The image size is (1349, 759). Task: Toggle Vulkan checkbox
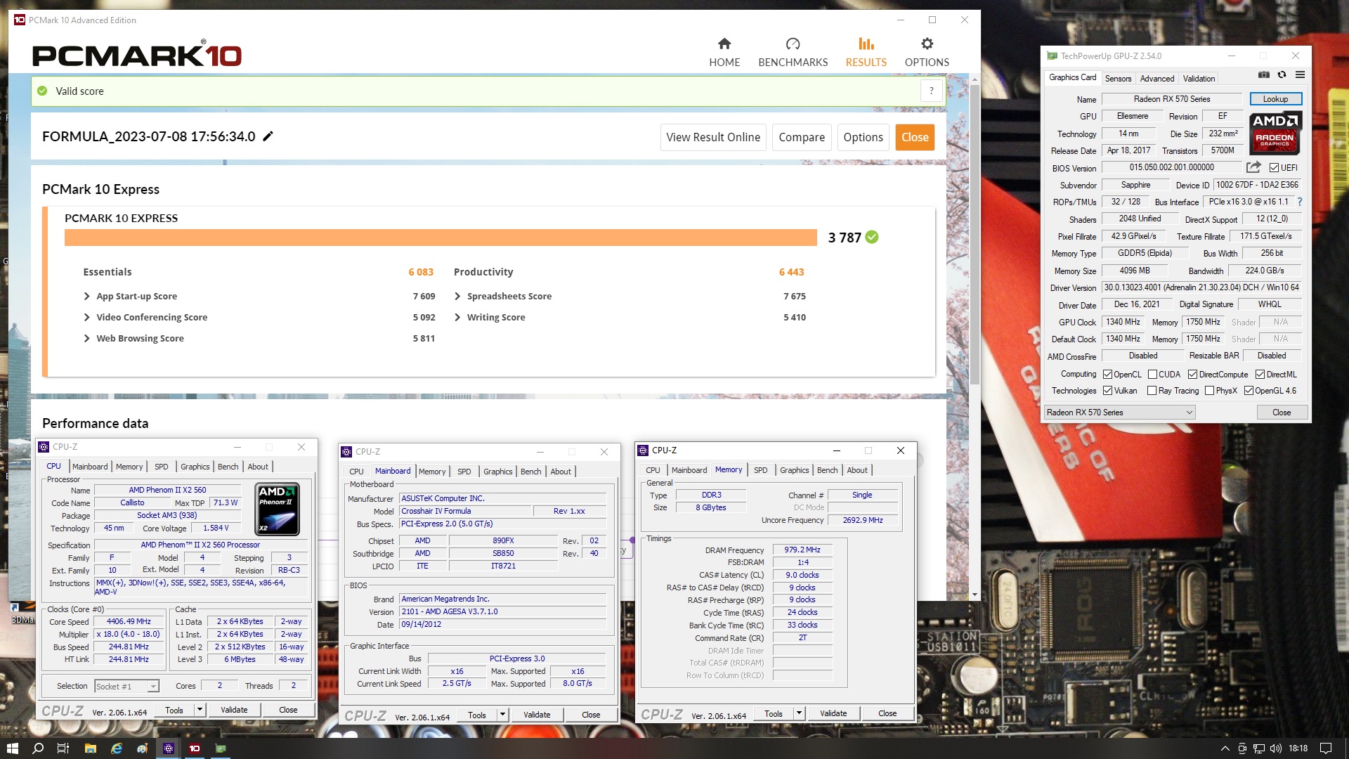click(1107, 391)
